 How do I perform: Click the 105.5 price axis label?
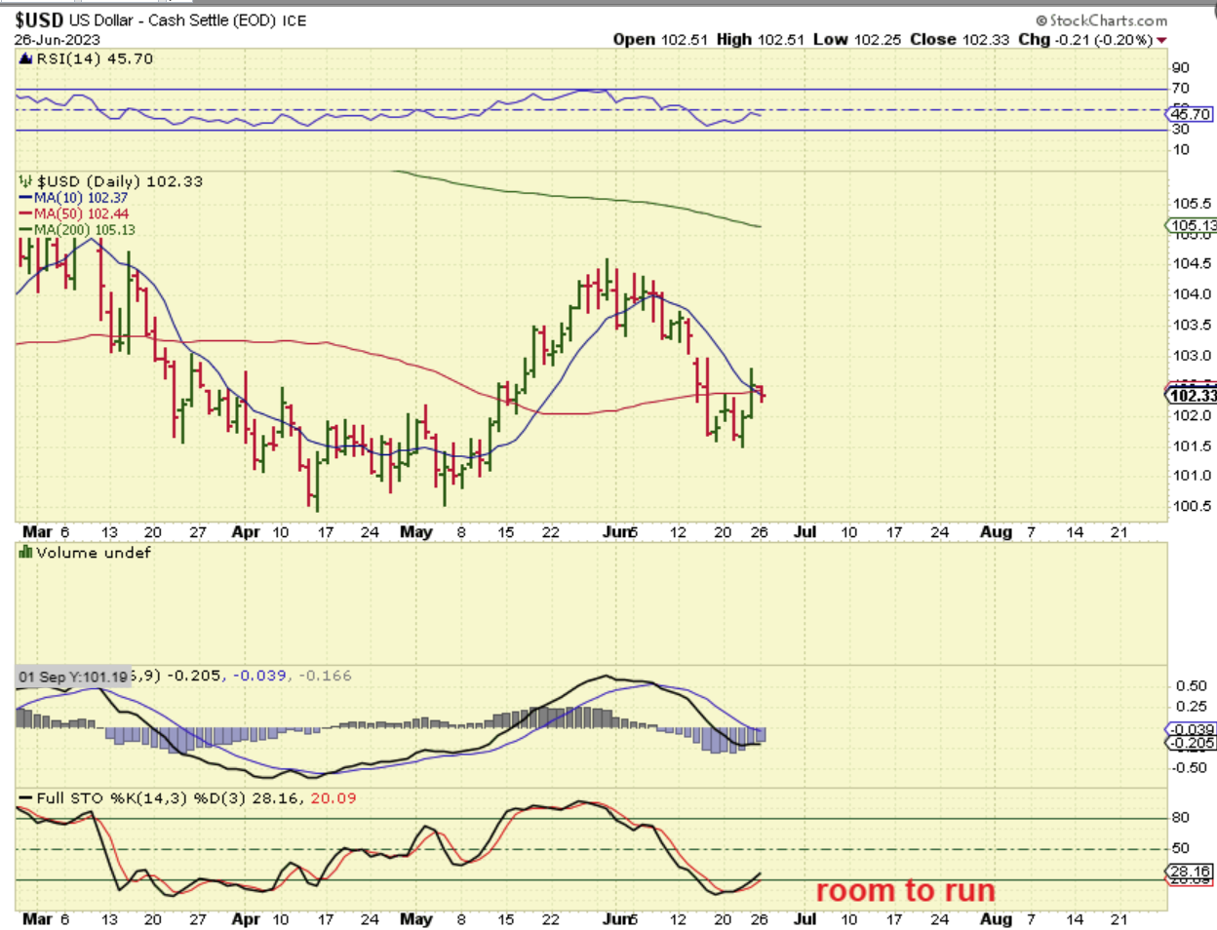(x=1193, y=204)
